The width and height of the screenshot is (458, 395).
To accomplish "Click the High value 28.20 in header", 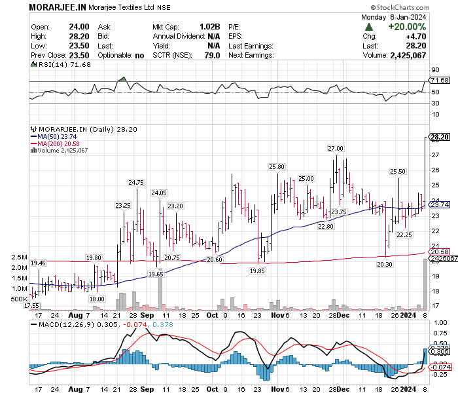I will point(79,36).
